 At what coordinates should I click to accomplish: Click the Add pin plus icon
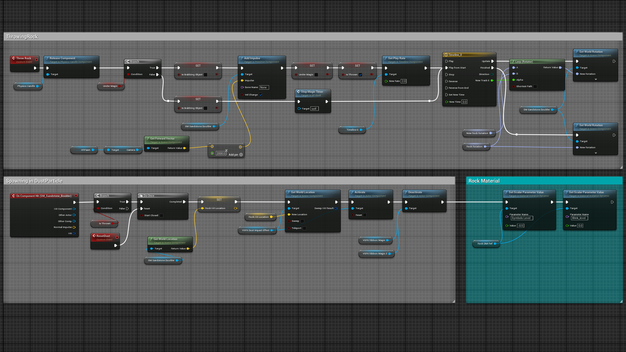pos(241,155)
